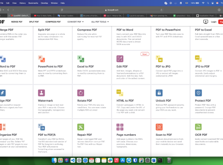Go back with the back arrow
The image size is (223, 165).
tap(8, 10)
